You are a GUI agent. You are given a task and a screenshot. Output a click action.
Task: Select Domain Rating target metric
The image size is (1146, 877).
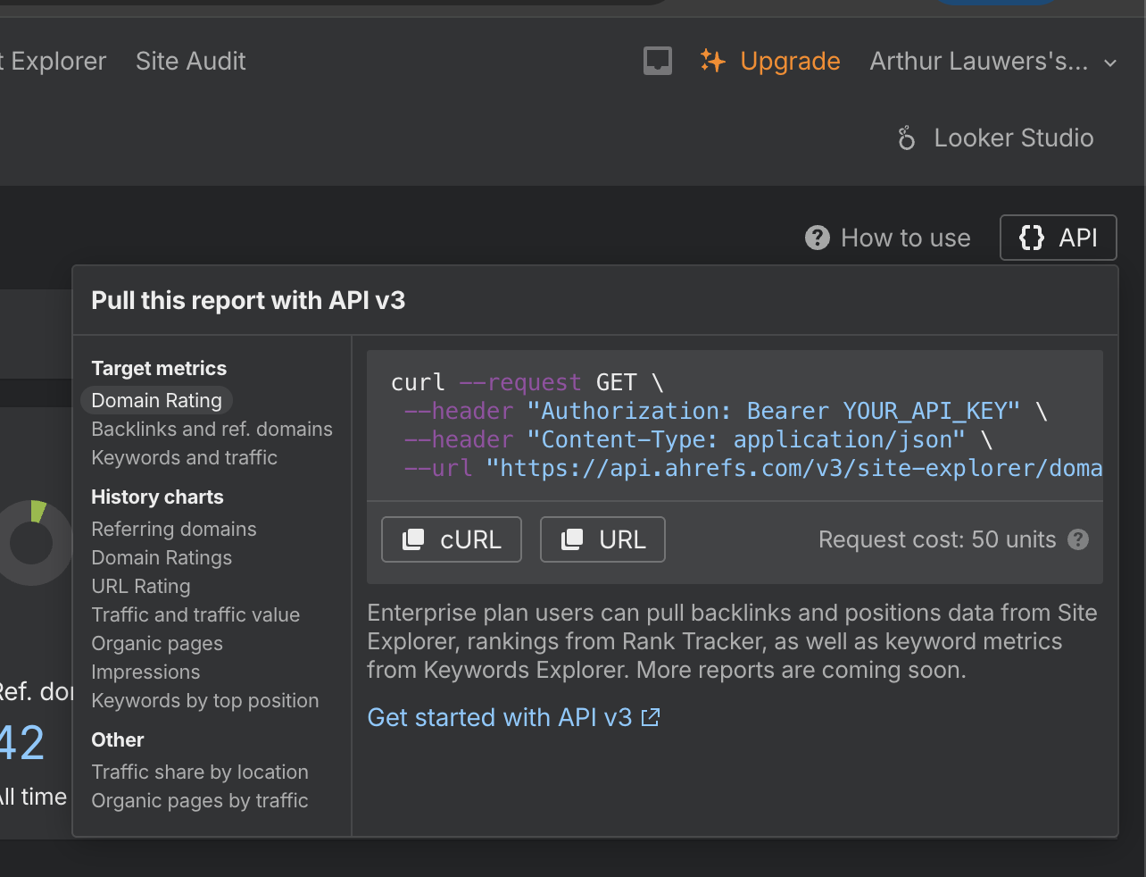point(156,400)
